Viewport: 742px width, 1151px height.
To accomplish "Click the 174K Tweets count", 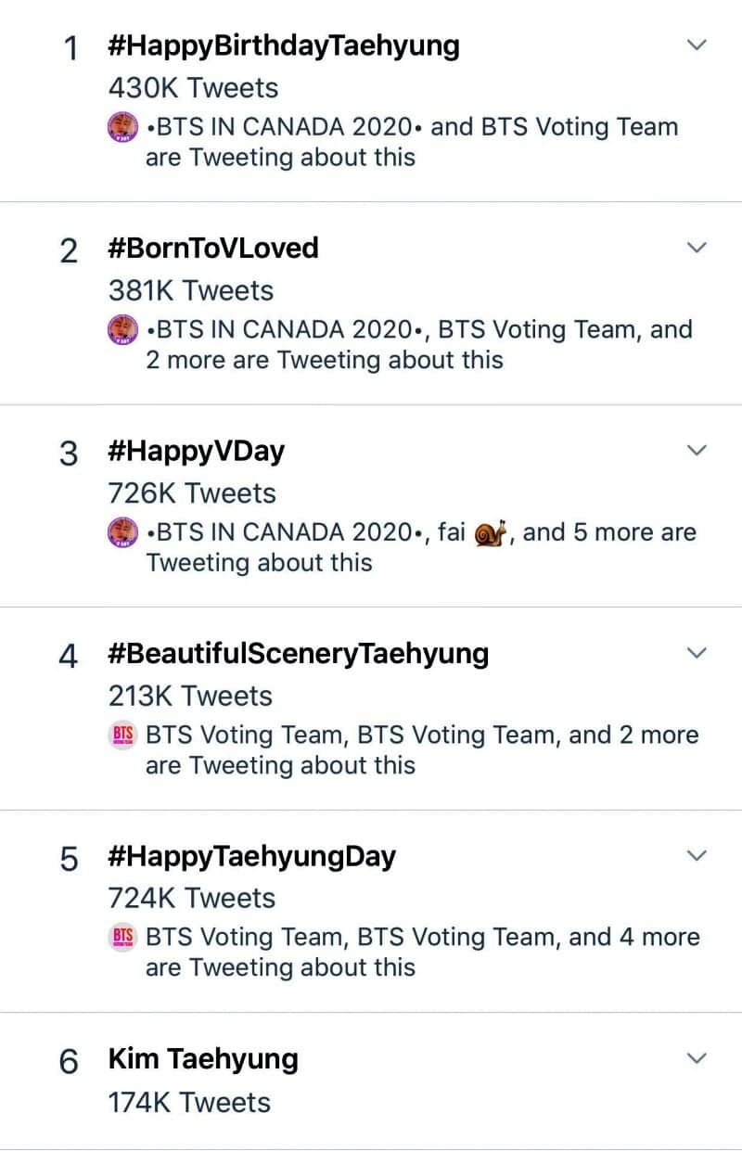I will 189,1102.
